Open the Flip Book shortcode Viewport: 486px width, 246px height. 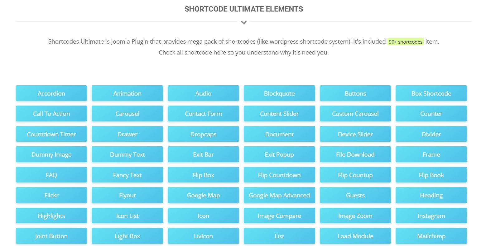(x=431, y=175)
